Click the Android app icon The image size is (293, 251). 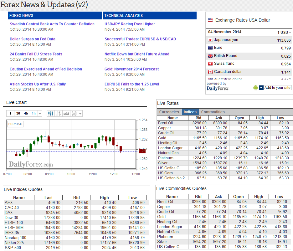pos(255,88)
